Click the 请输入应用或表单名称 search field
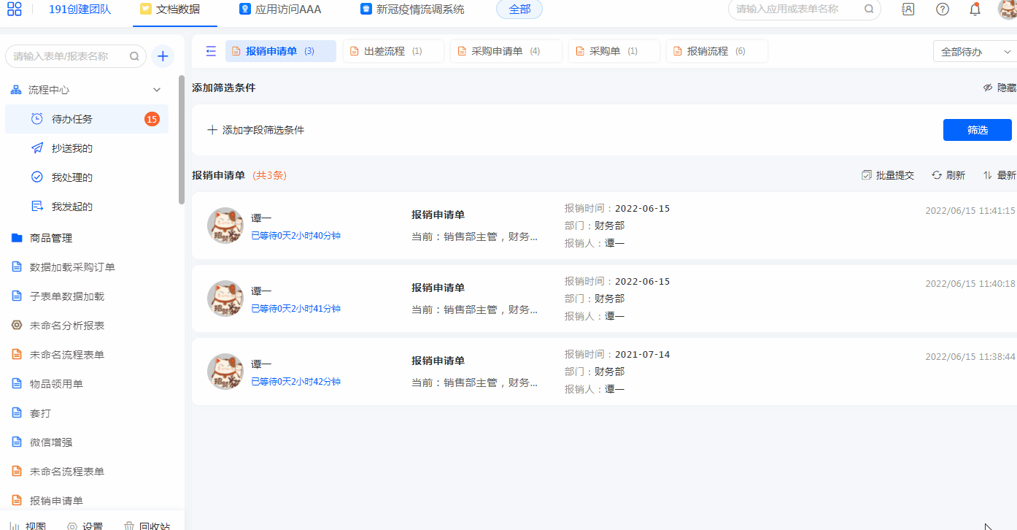Image resolution: width=1017 pixels, height=530 pixels. [x=795, y=9]
